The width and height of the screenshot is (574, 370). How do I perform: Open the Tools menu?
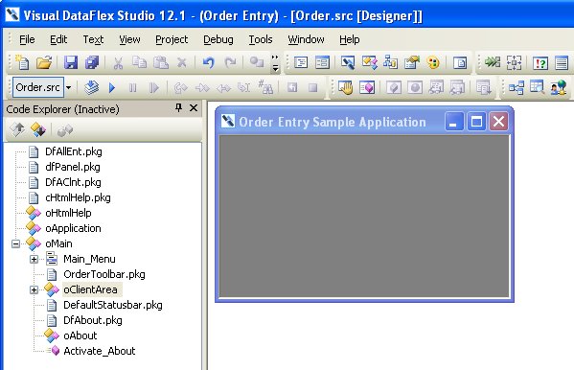pos(261,39)
